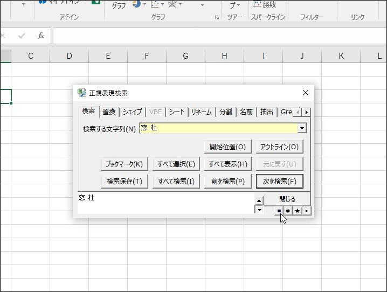Click the down arrow of result box spinner
Screen dimensions: 387x292
coord(259,210)
